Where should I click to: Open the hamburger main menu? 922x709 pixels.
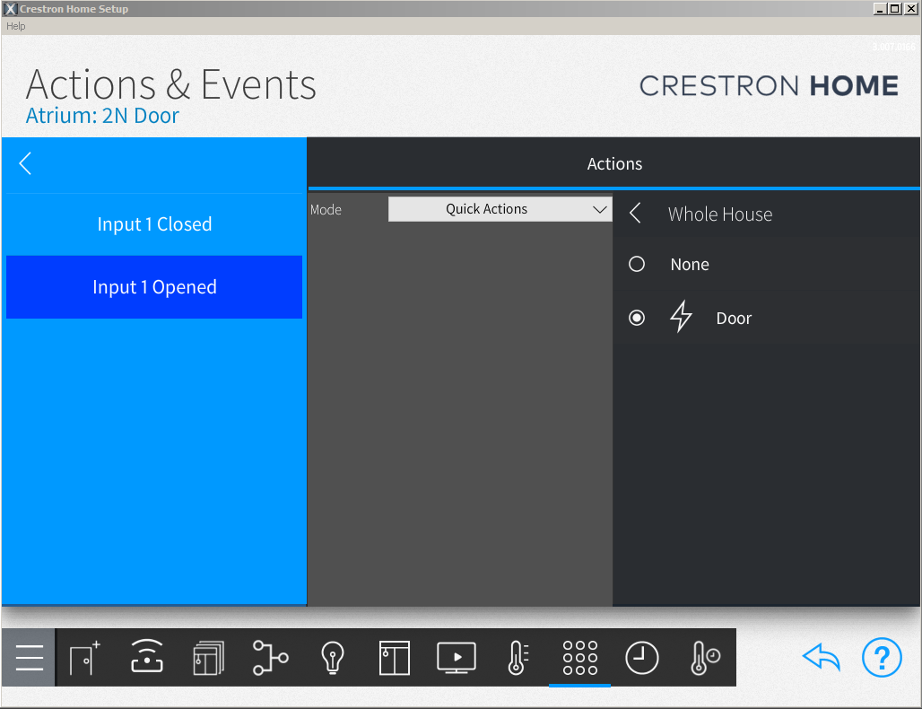pos(29,658)
